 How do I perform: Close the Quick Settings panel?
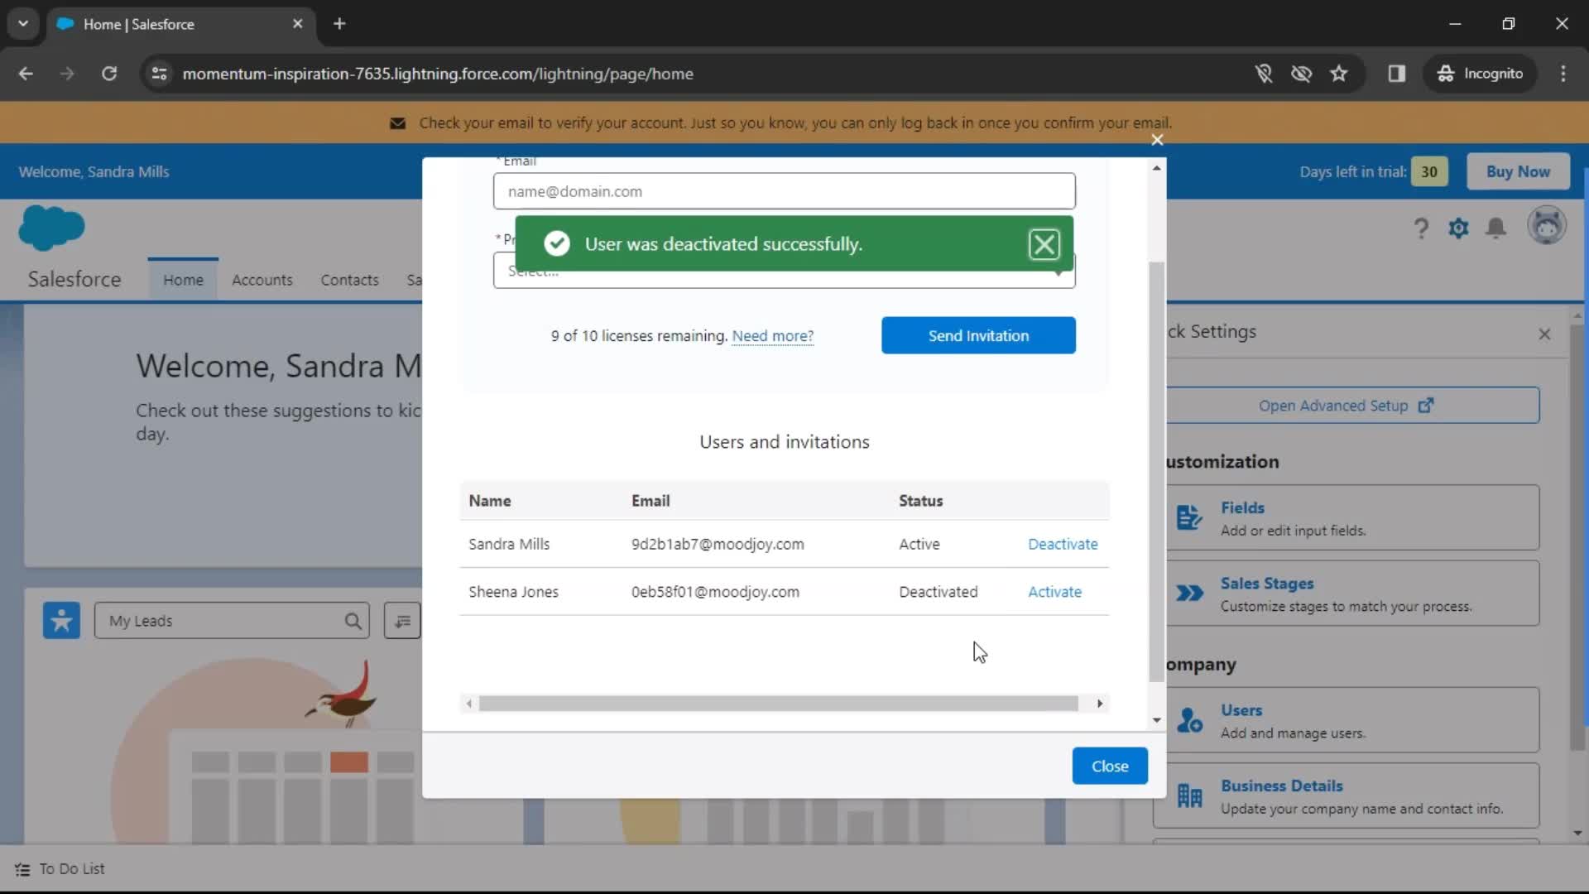coord(1544,334)
